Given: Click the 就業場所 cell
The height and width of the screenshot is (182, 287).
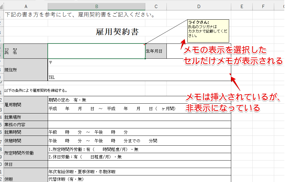Looking at the screenshot, I should [x=25, y=117].
